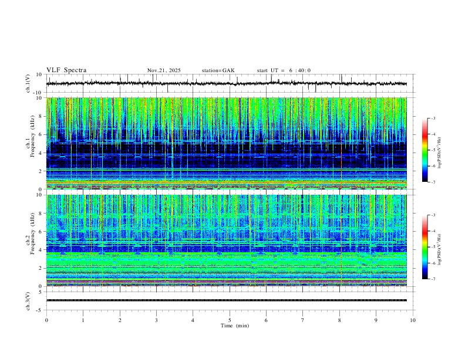Click the time axis tick label "8"
465x359 pixels.
click(x=339, y=320)
